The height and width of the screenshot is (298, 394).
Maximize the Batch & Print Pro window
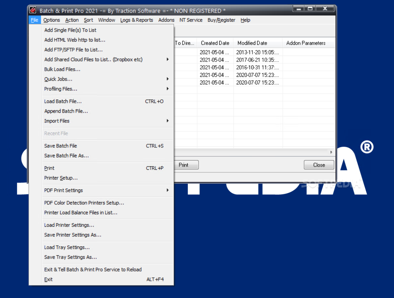pyautogui.click(x=310, y=9)
